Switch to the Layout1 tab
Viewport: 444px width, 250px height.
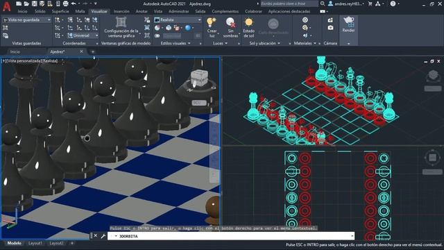click(x=35, y=243)
